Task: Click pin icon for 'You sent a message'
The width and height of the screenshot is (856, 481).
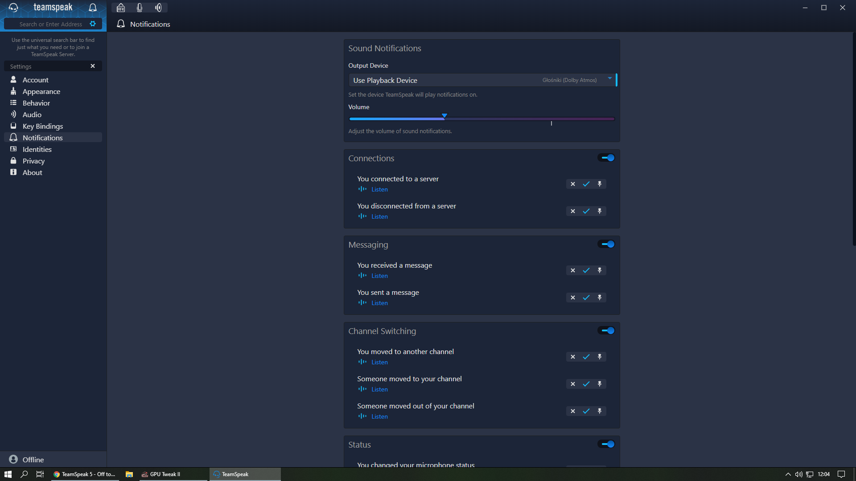Action: (x=600, y=298)
